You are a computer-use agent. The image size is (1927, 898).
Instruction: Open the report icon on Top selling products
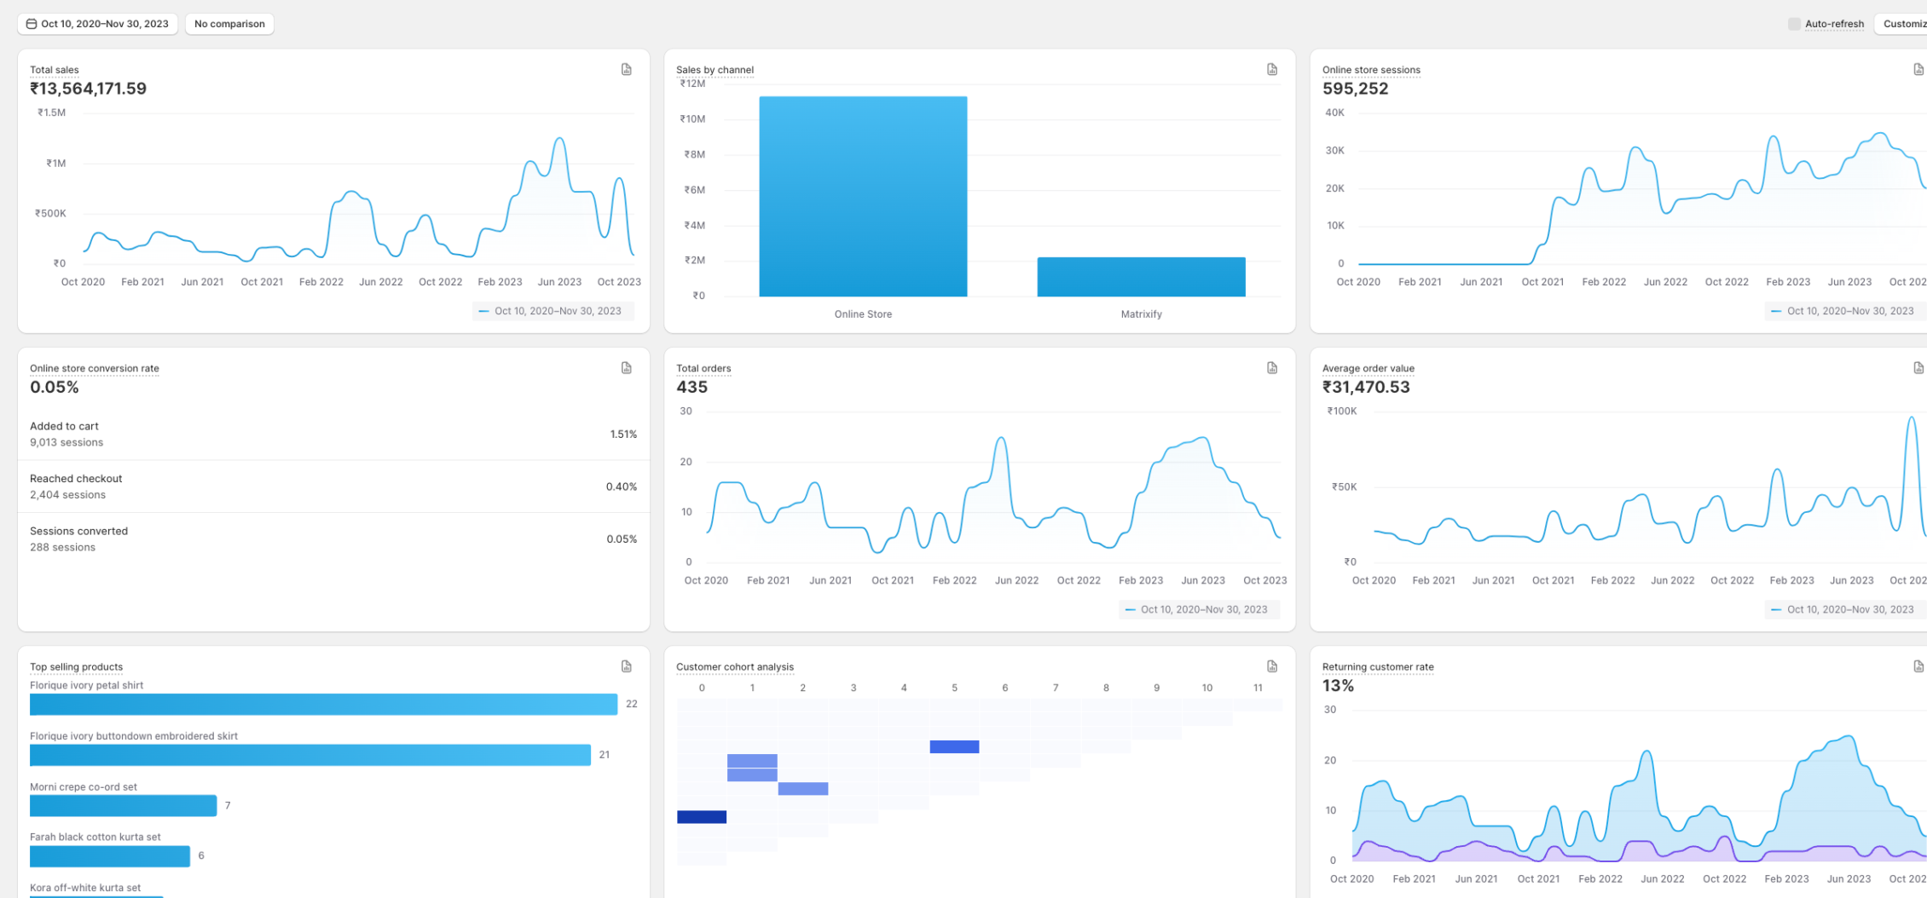(x=627, y=666)
